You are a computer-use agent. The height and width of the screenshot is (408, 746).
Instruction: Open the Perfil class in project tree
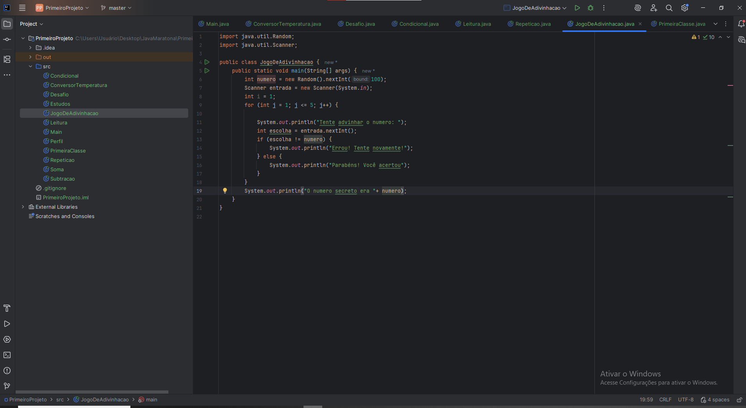57,141
